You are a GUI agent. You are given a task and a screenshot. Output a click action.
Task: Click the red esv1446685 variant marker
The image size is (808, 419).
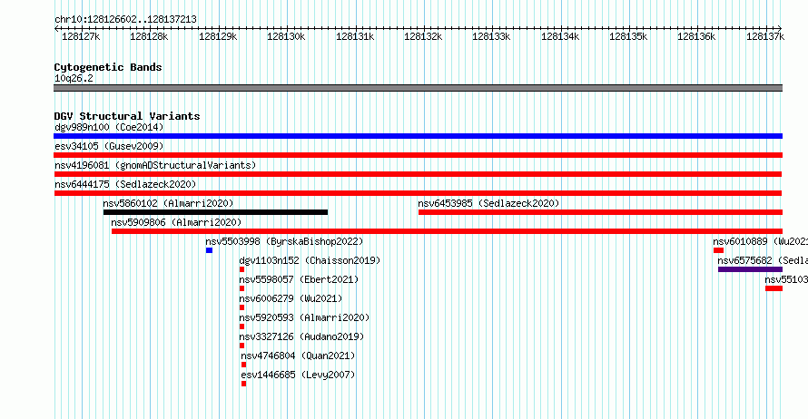click(243, 384)
